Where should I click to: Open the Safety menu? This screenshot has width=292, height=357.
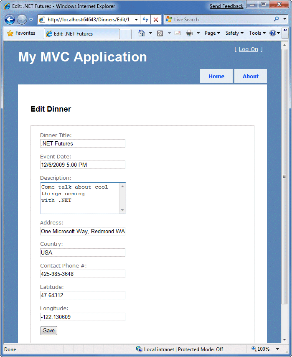(x=234, y=33)
